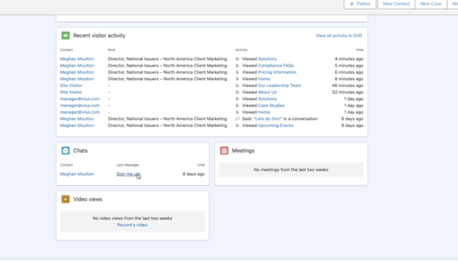Open manager@visa.com contact who viewed Case Studies
The height and width of the screenshot is (262, 458).
pyautogui.click(x=80, y=105)
